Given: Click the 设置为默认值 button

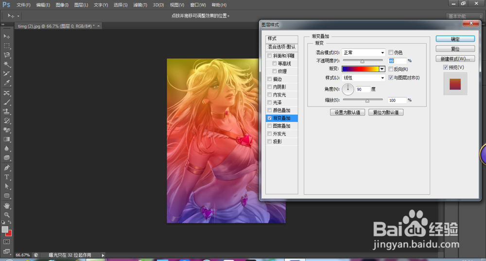Looking at the screenshot, I should coord(347,112).
